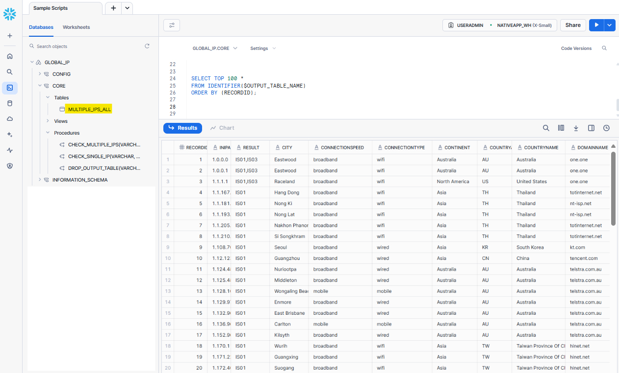
Task: Select the MULTIPLE_IPS_ALL table
Action: [x=89, y=109]
